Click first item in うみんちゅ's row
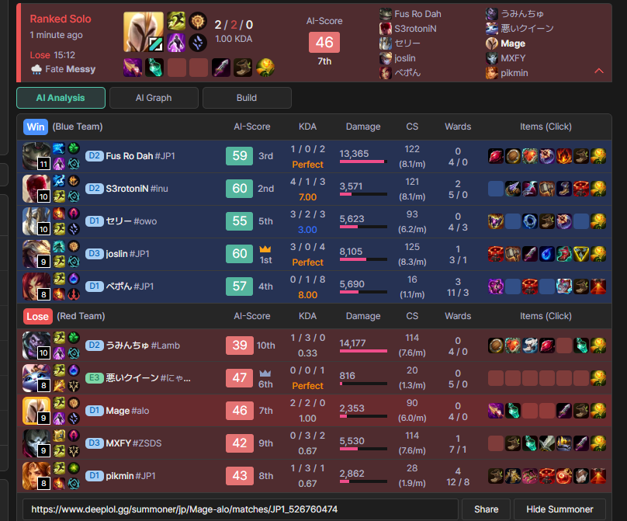Viewport: 627px width, 521px height. 496,346
